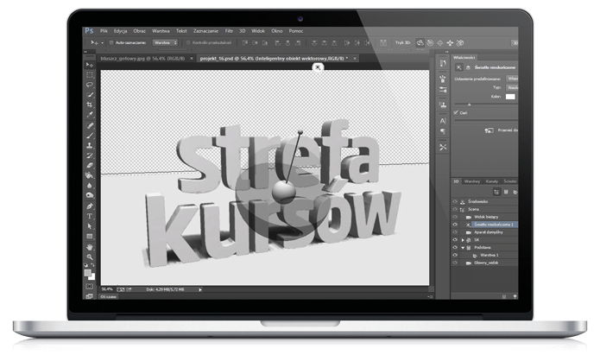This screenshot has width=600, height=355.
Task: Select the Crop tool
Action: pyautogui.click(x=90, y=105)
